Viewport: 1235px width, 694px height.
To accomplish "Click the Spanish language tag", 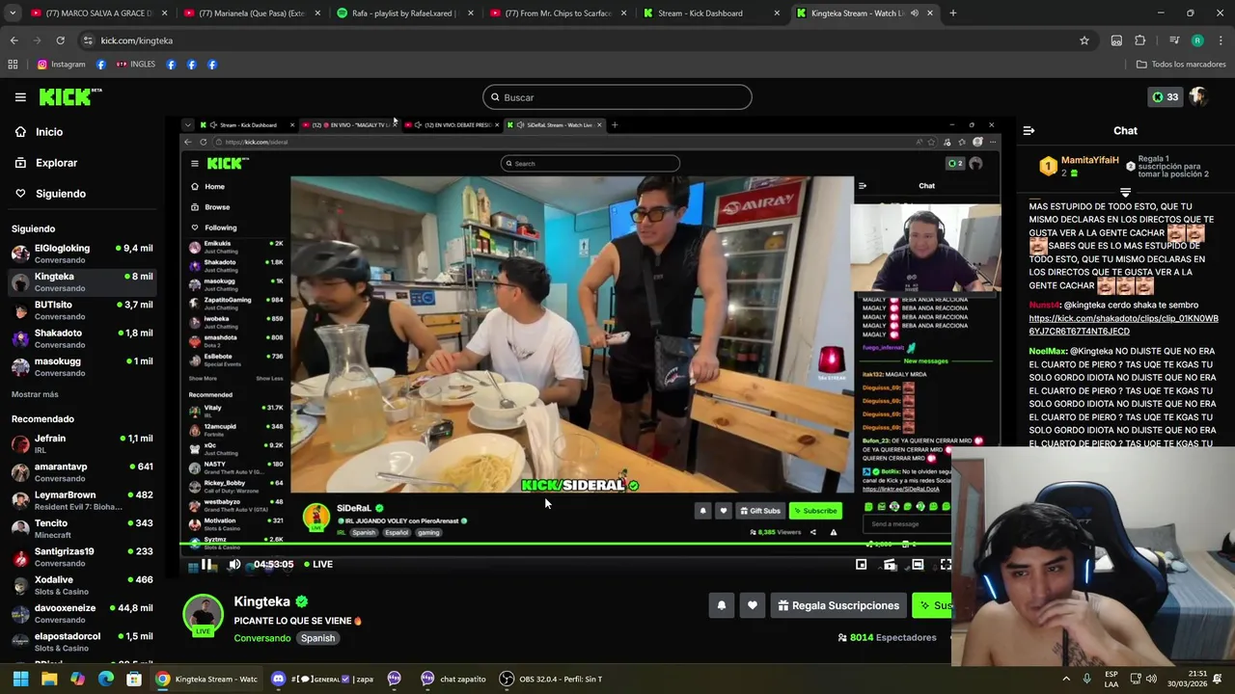I will tap(317, 638).
